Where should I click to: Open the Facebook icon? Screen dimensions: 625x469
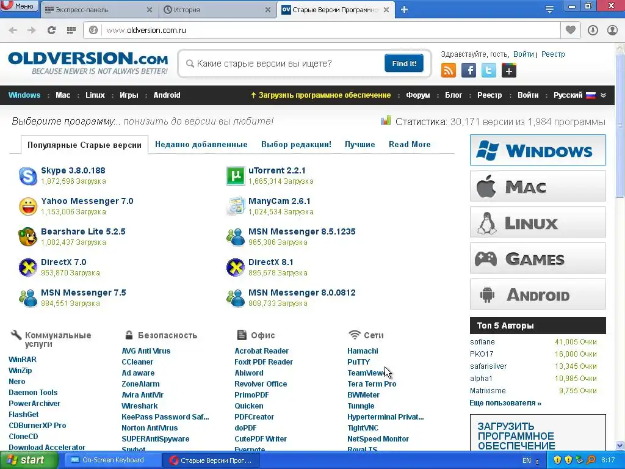(468, 71)
